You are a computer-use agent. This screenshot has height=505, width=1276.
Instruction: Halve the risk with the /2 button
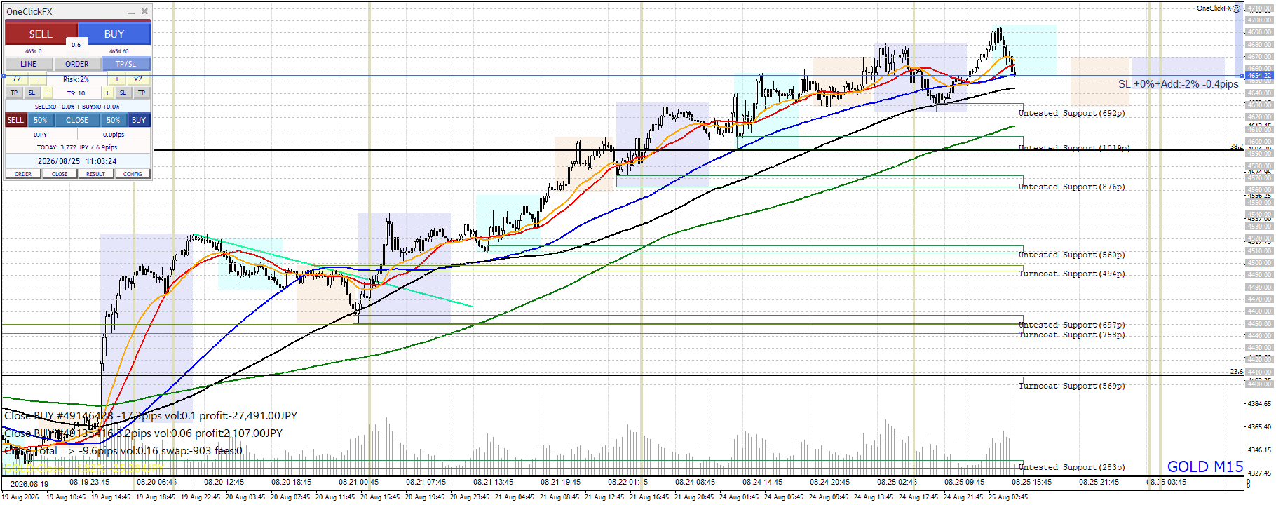[17, 79]
